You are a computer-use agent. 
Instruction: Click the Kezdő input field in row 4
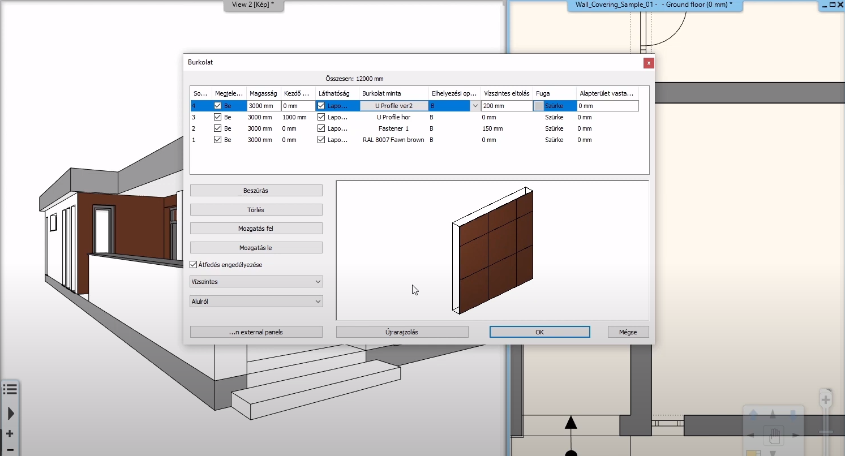[298, 106]
